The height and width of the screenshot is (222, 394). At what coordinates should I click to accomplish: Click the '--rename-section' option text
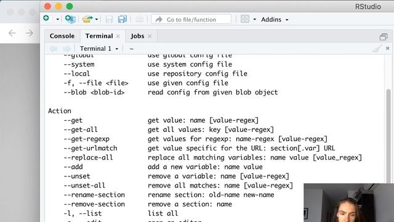click(94, 195)
